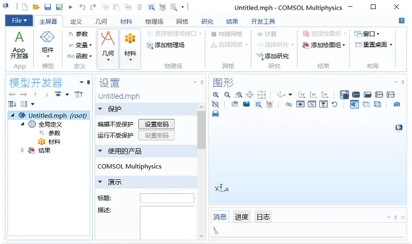Open the 函数 dropdown arrow

coord(91,56)
